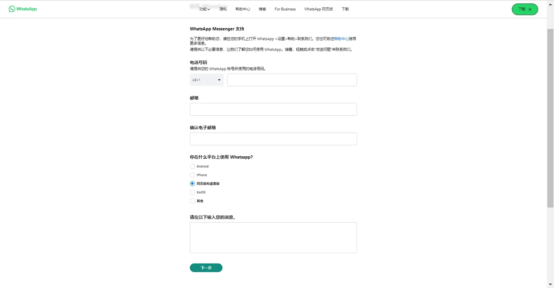554x288 pixels.
Task: Click the green 下载 download button
Action: click(x=525, y=9)
